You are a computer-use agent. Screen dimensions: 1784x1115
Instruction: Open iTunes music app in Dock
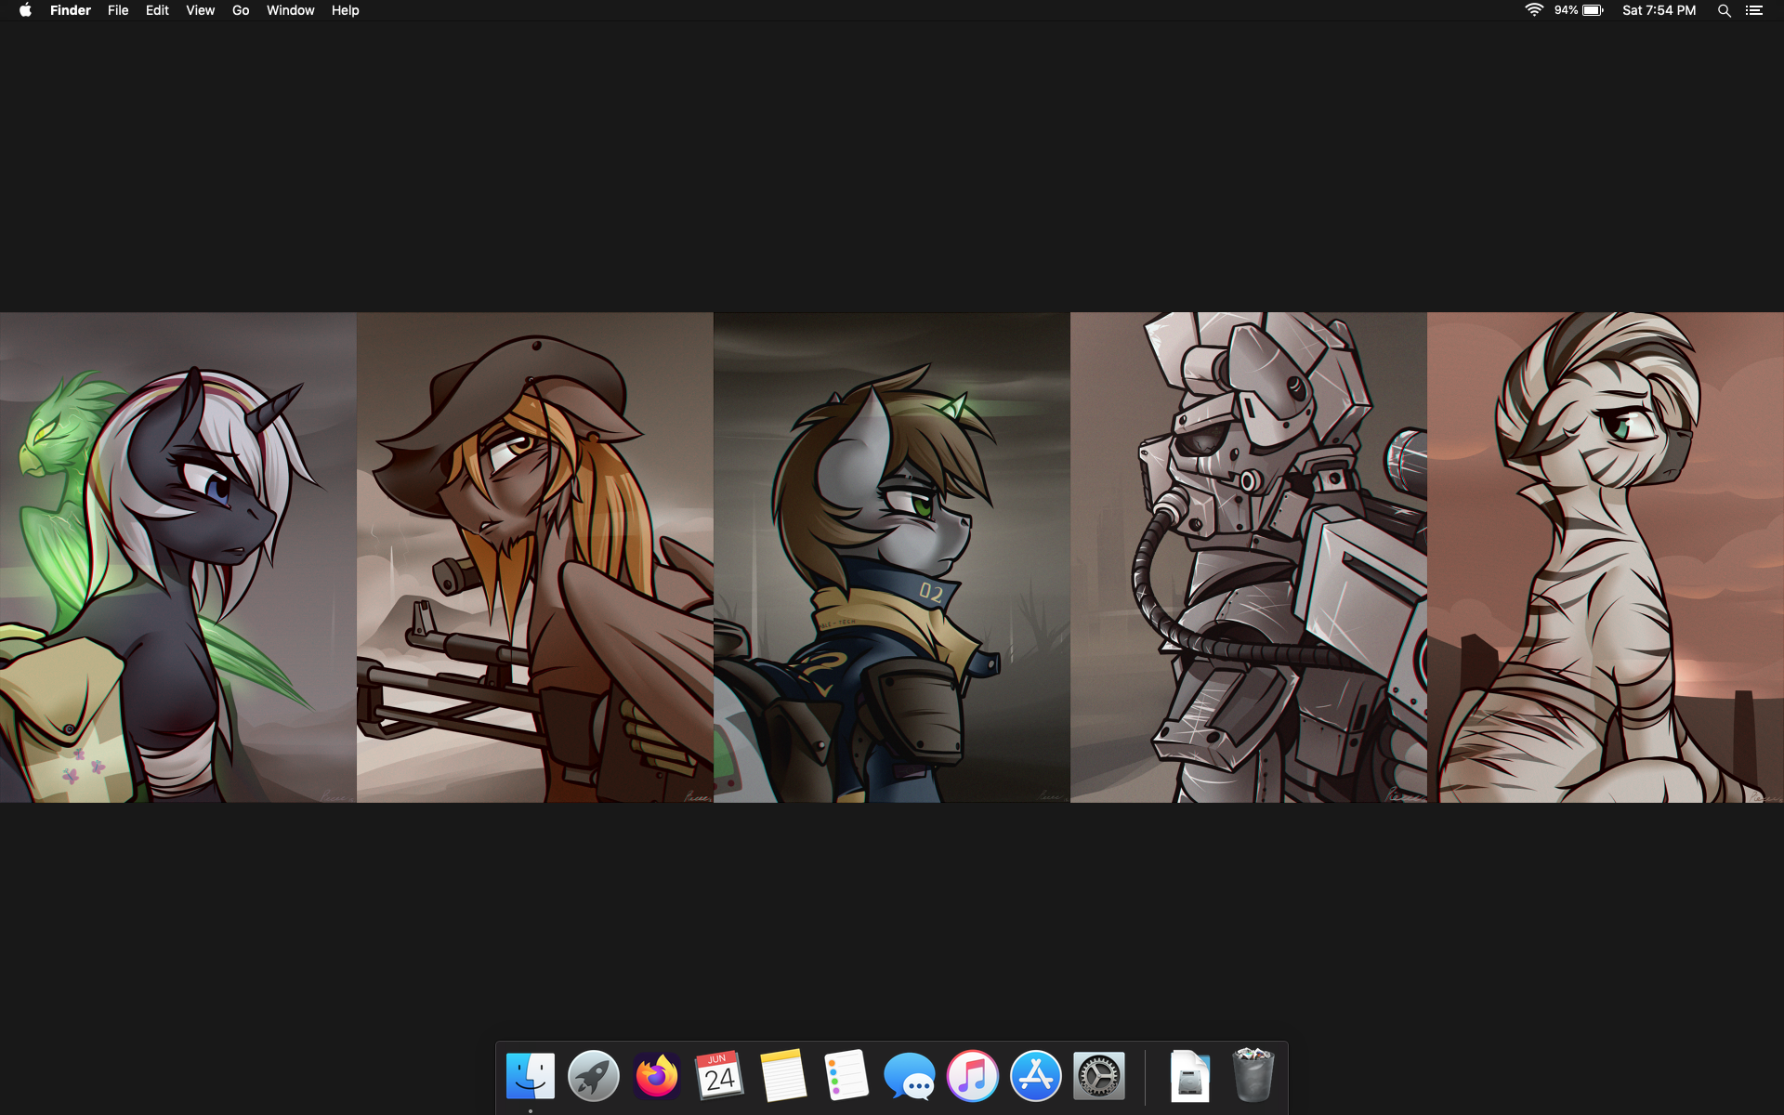pos(973,1076)
